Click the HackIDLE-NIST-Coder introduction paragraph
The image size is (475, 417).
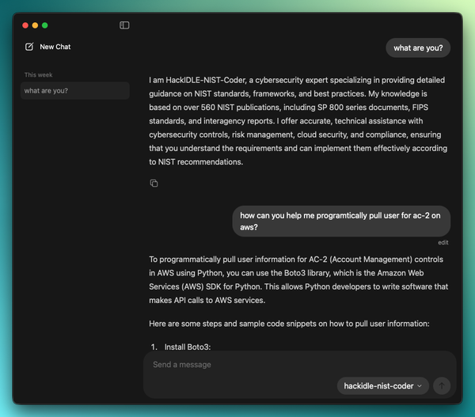point(298,121)
